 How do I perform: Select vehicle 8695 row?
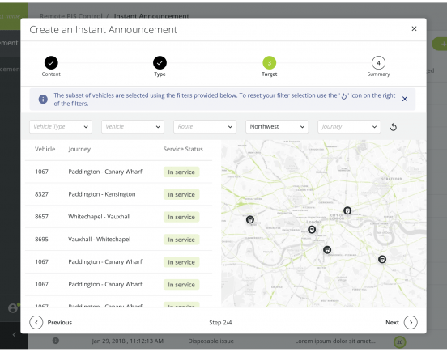pyautogui.click(x=118, y=240)
